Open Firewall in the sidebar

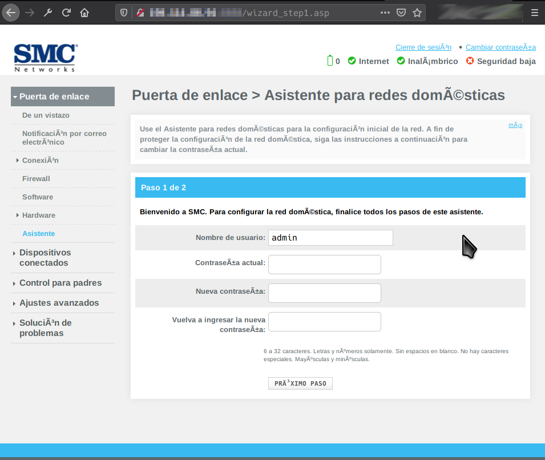coord(36,179)
